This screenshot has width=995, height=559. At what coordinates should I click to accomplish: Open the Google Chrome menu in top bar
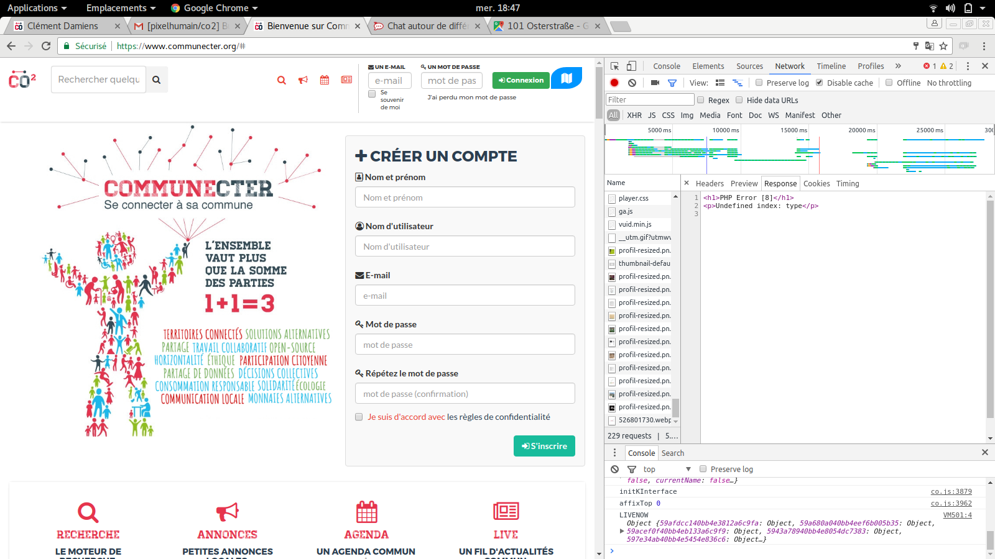coord(214,8)
